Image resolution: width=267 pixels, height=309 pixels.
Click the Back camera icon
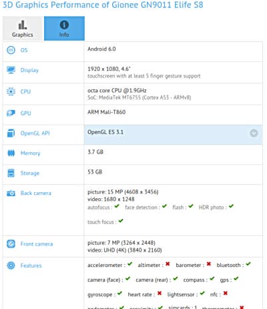point(11,193)
